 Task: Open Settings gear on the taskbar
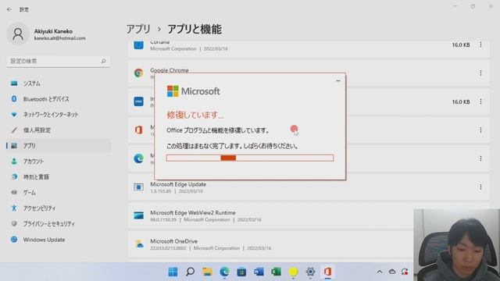coord(310,272)
